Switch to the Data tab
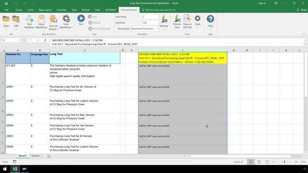The image size is (308, 173). tap(74, 10)
